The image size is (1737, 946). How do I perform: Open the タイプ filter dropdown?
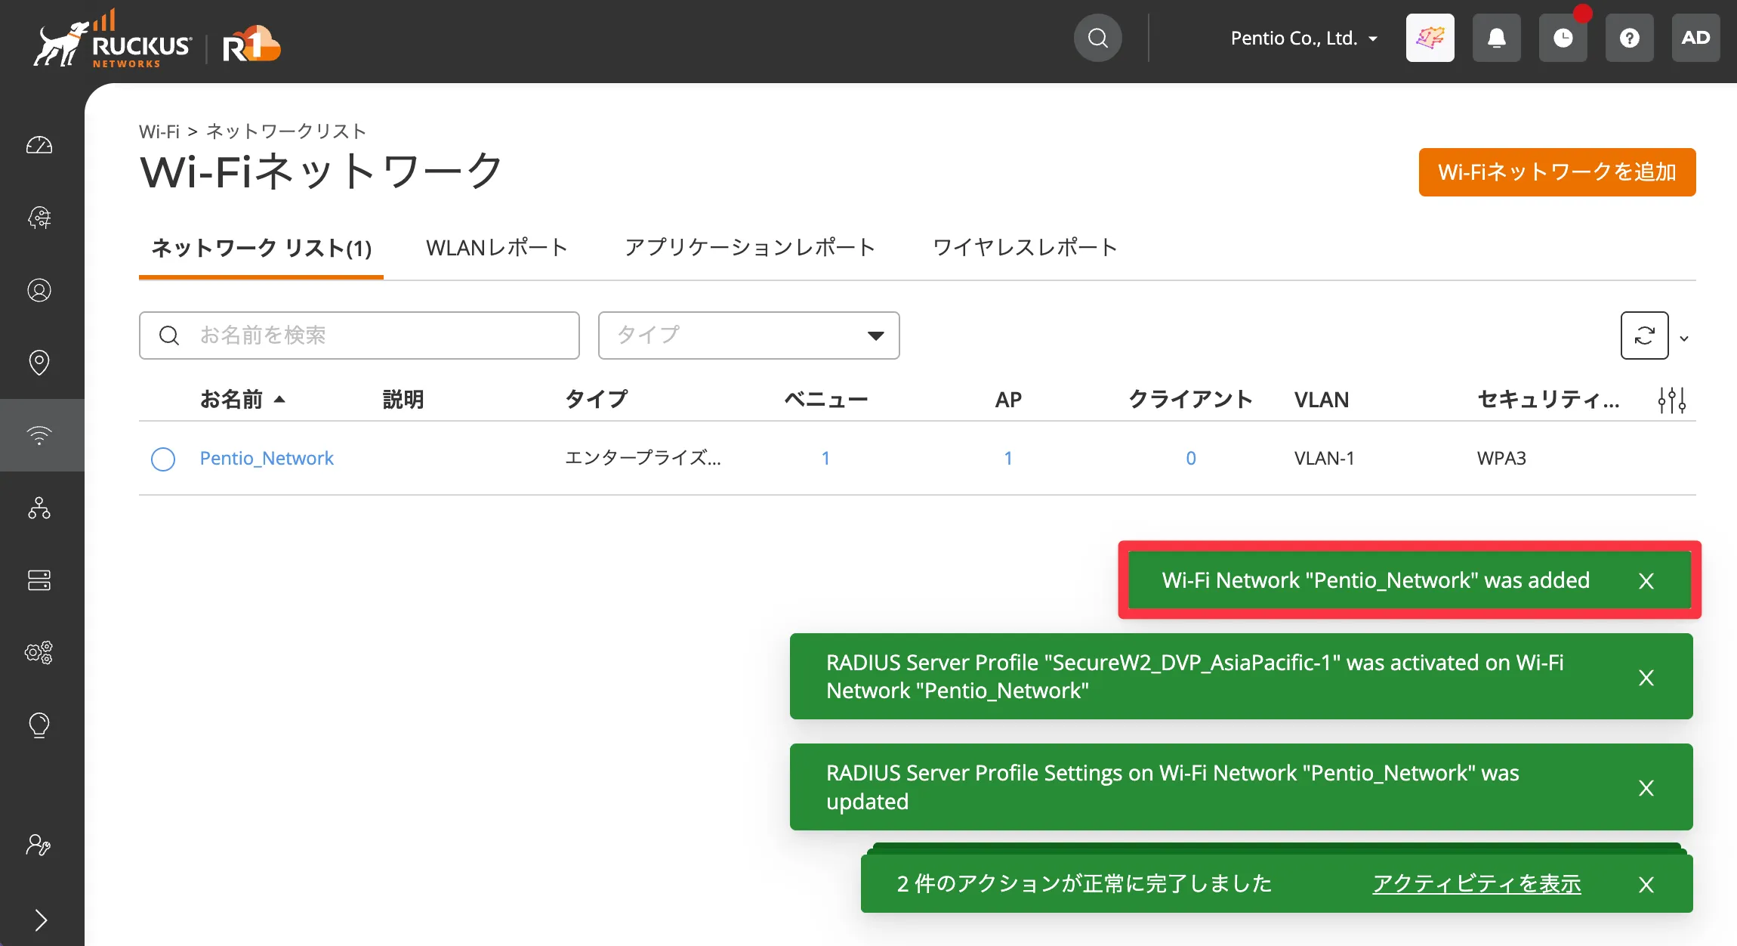[749, 335]
